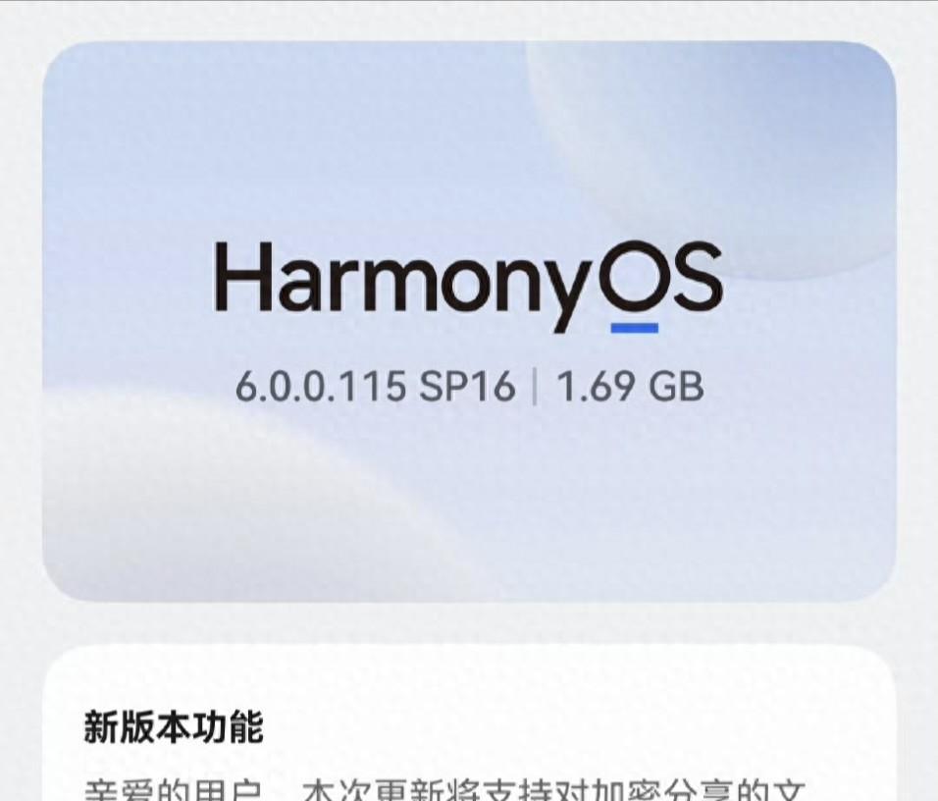Tap the SP16 suffix in the version string

tap(467, 386)
